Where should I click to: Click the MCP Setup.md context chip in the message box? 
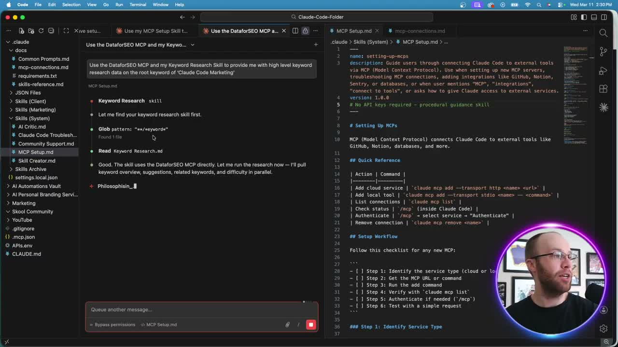(x=158, y=325)
